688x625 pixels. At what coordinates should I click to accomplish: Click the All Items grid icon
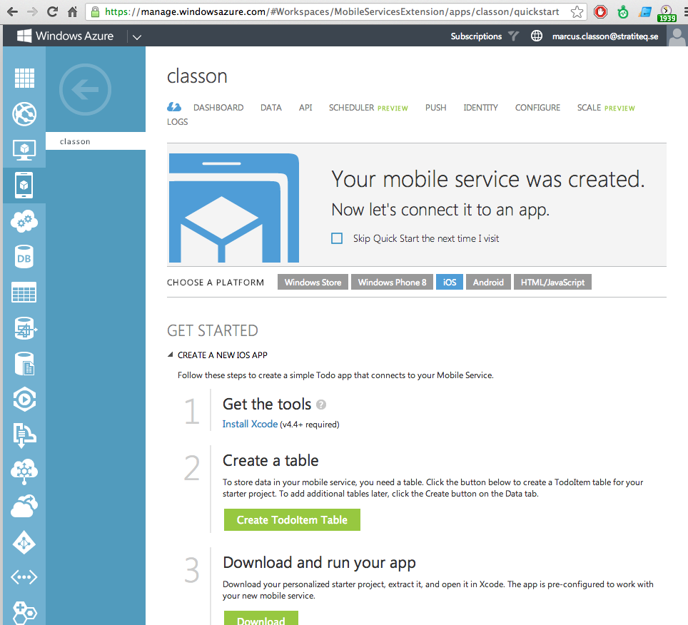(24, 78)
